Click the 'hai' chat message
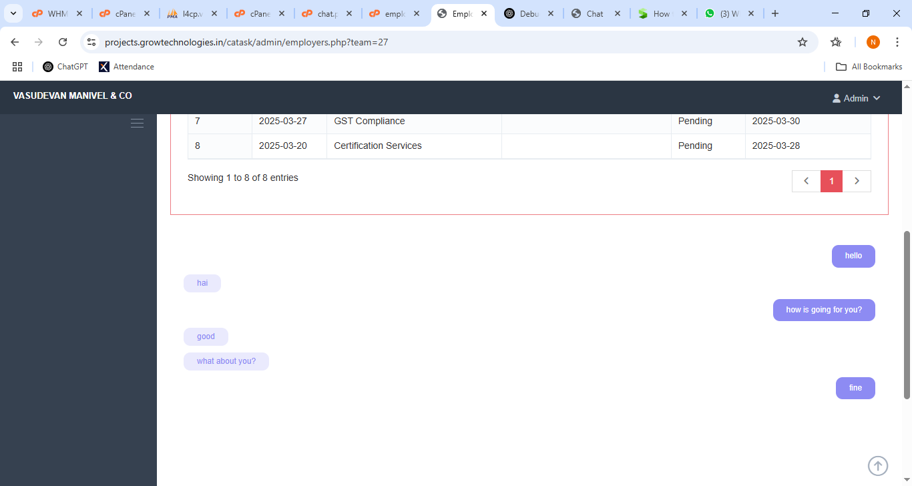The image size is (912, 486). pyautogui.click(x=202, y=283)
